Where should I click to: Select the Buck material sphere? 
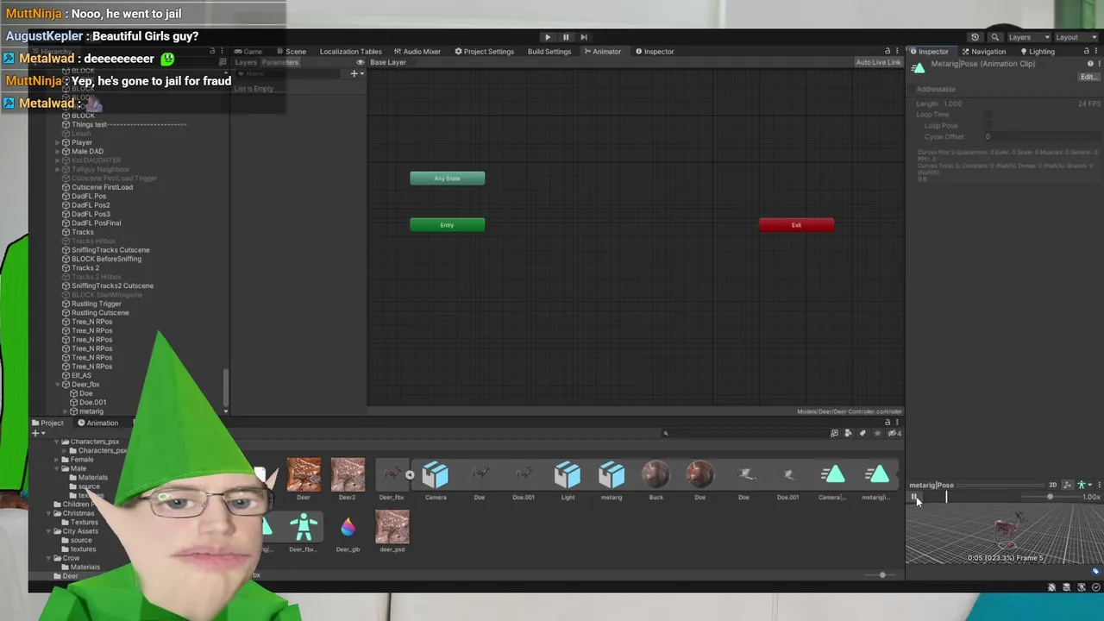click(655, 474)
